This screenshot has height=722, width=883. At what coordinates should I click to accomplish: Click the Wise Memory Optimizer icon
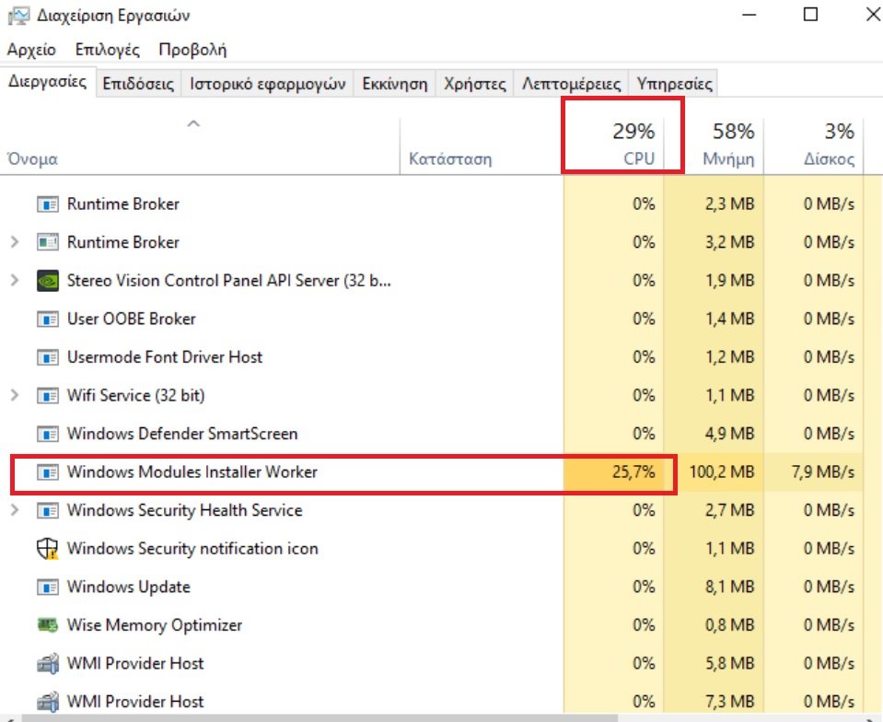pos(47,625)
